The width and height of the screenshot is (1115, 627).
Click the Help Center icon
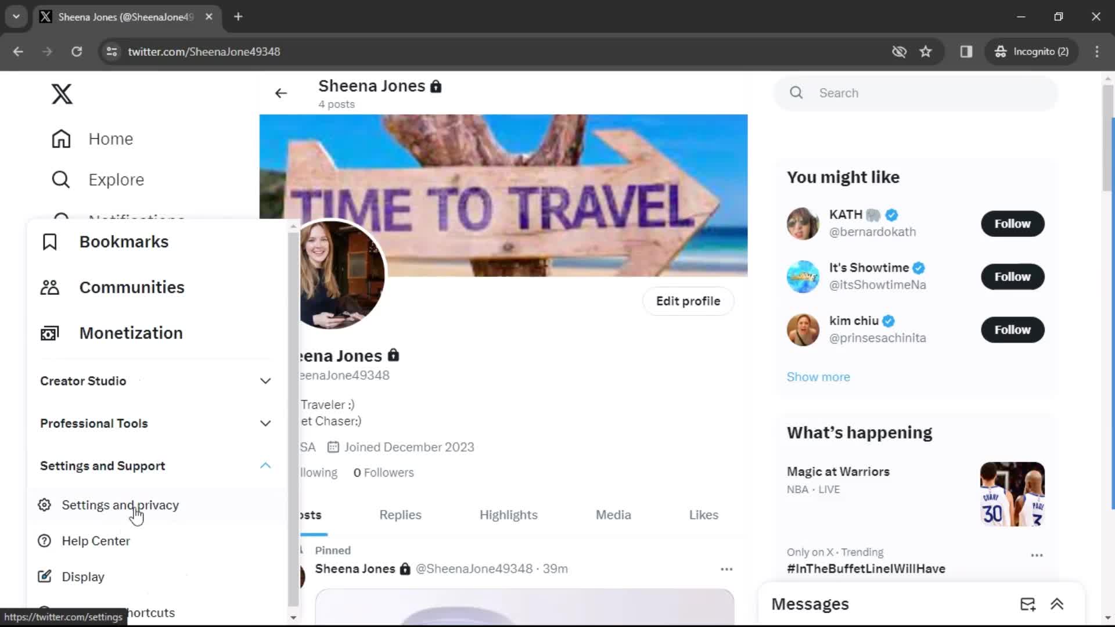[44, 540]
